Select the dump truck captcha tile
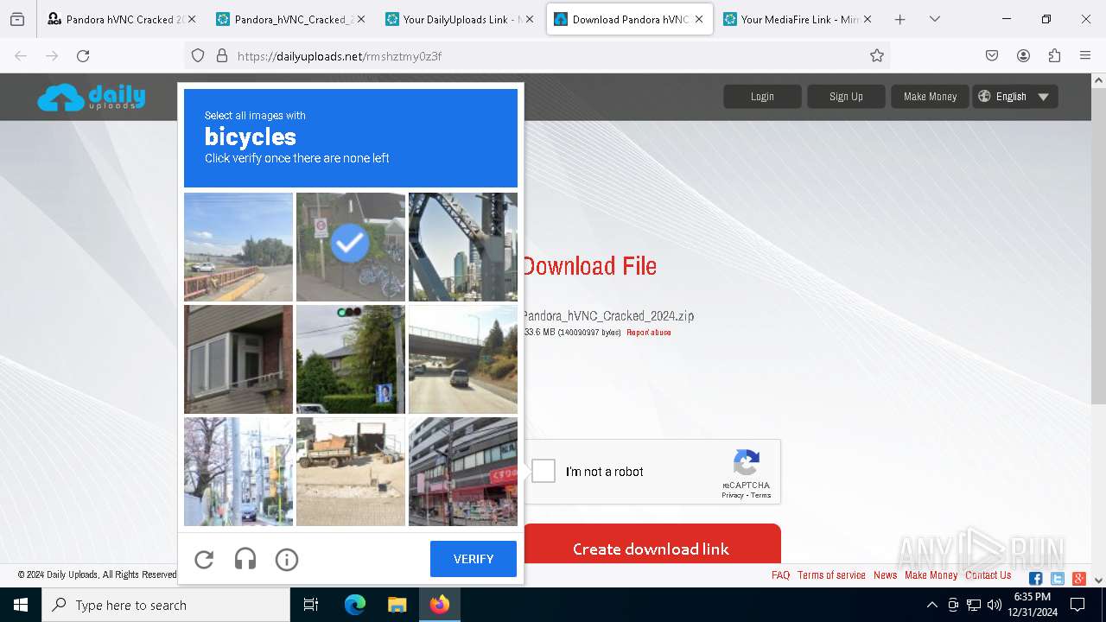Viewport: 1106px width, 622px height. (351, 472)
